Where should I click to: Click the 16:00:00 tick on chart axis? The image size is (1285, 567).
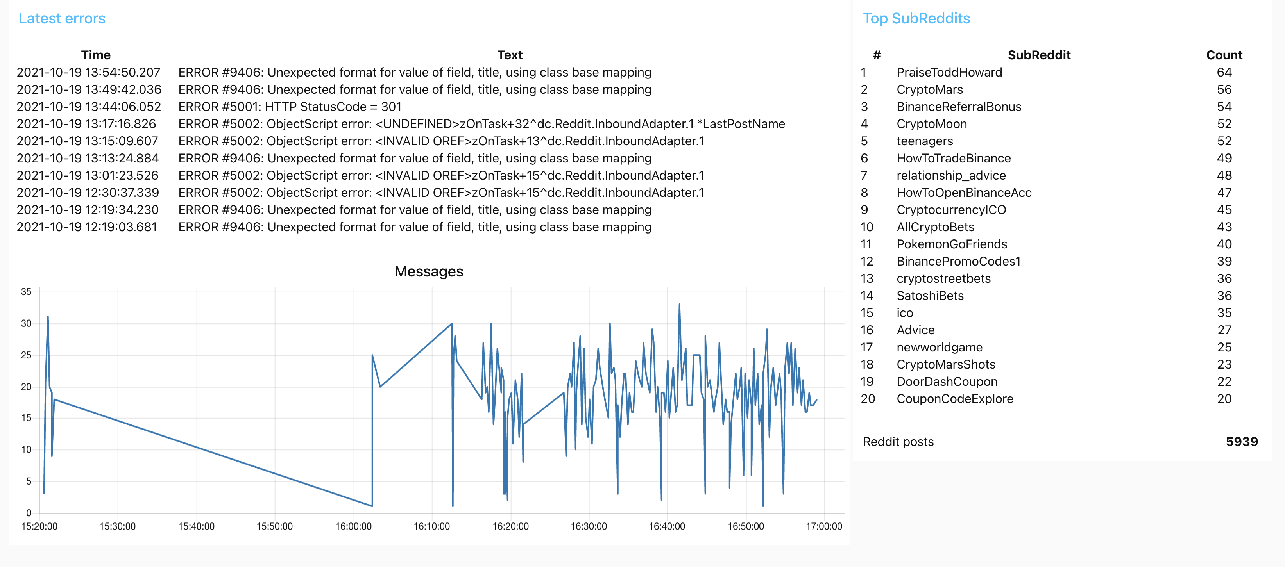click(353, 526)
